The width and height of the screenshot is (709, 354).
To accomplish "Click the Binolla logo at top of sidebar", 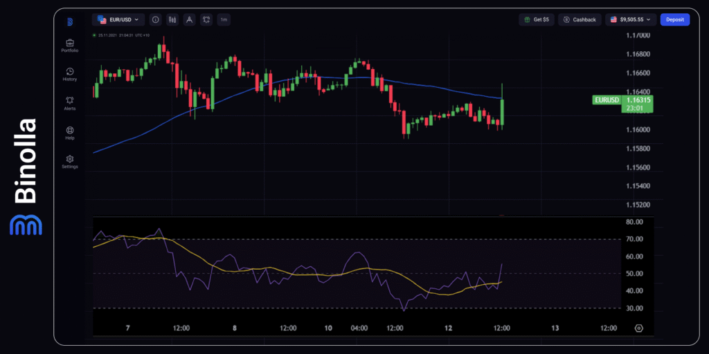I will 70,22.
